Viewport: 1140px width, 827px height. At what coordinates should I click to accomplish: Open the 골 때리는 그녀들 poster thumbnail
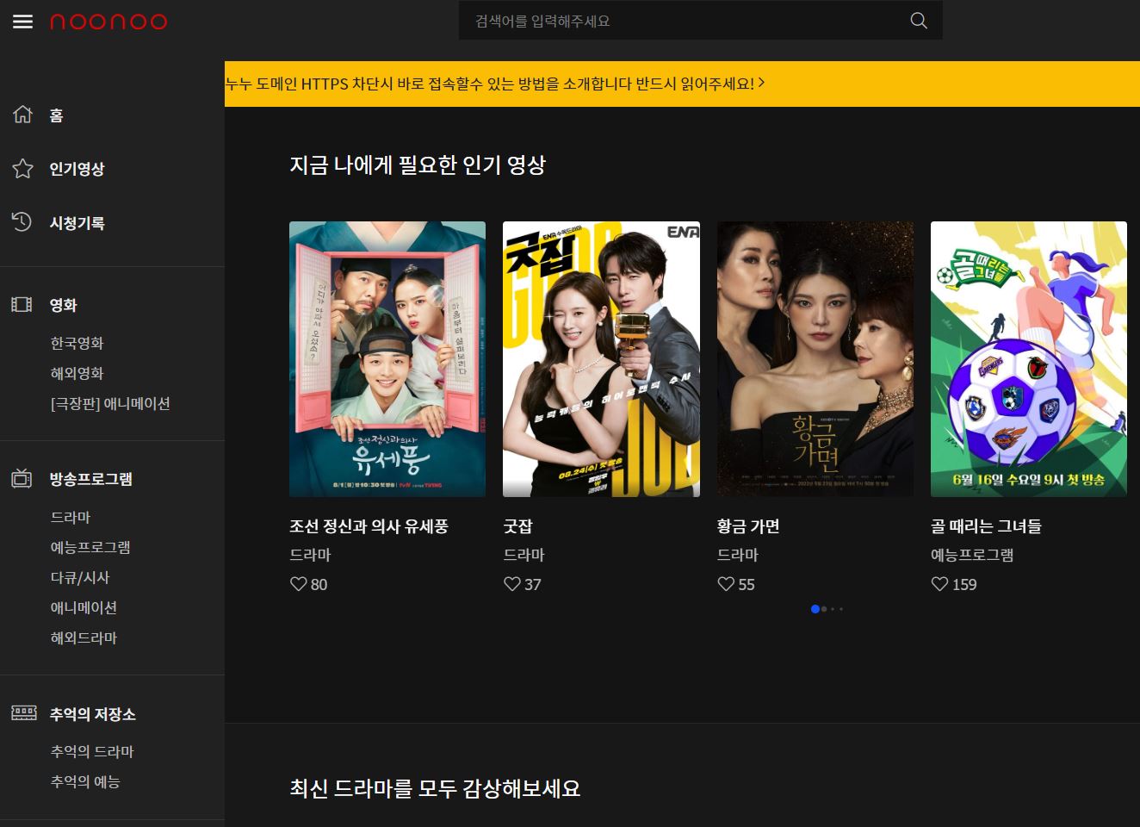coord(1029,359)
